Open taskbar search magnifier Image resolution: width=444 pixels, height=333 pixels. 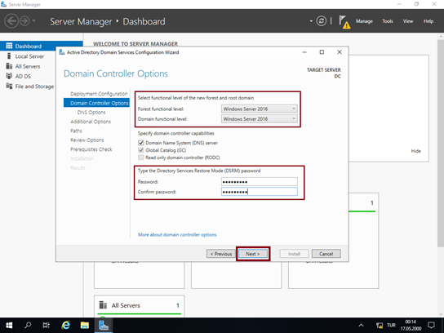pos(28,325)
